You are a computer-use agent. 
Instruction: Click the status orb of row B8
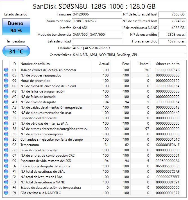pos(6,129)
